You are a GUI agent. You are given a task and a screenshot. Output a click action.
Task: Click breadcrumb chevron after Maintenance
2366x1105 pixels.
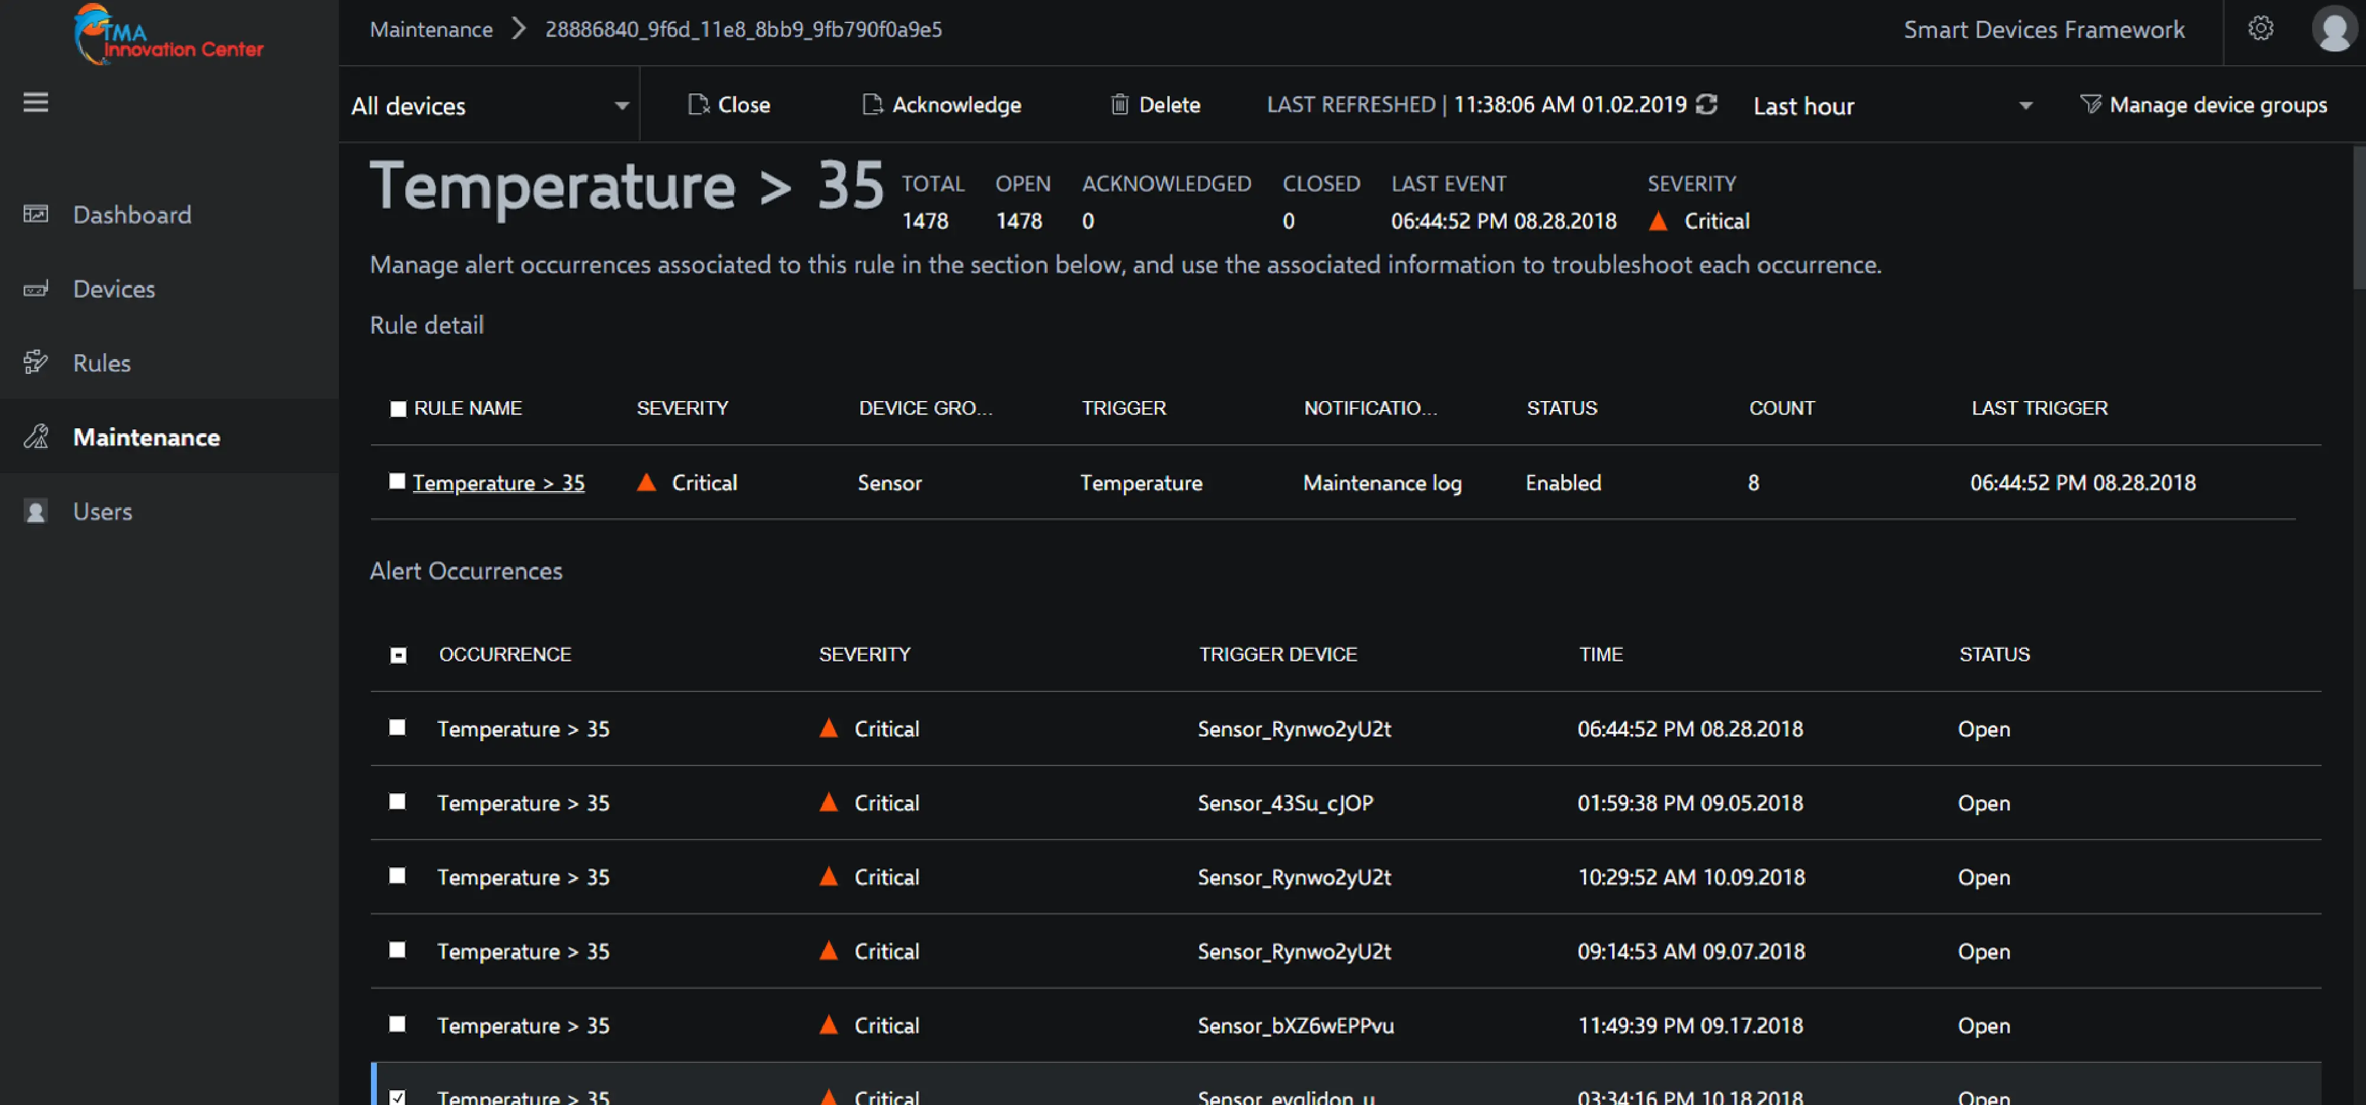519,30
